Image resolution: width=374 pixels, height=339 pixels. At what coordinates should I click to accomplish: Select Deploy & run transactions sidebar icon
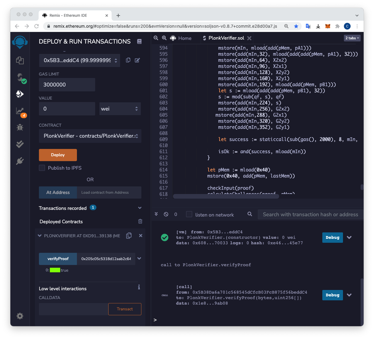tap(20, 94)
